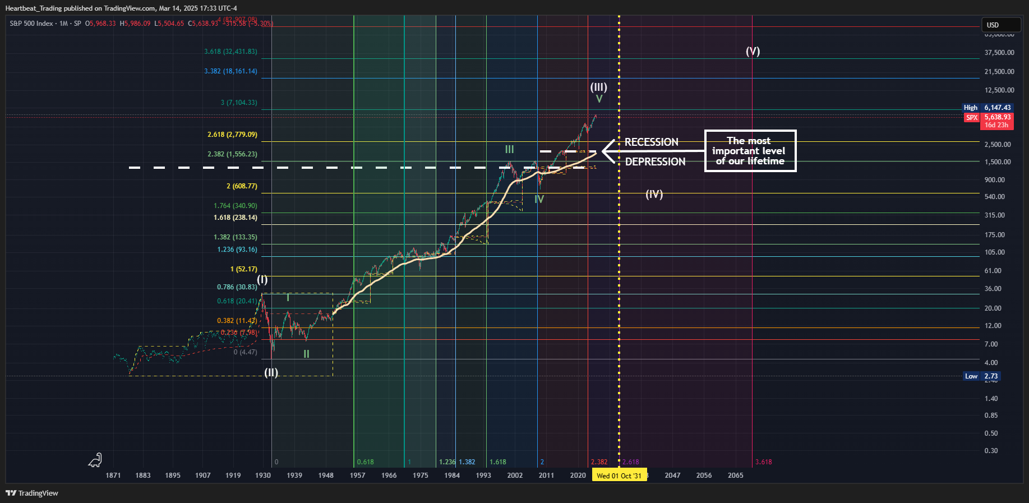Select the "1 (52.17)" Fibonacci label
Screen dimensions: 1029x503
pos(244,269)
